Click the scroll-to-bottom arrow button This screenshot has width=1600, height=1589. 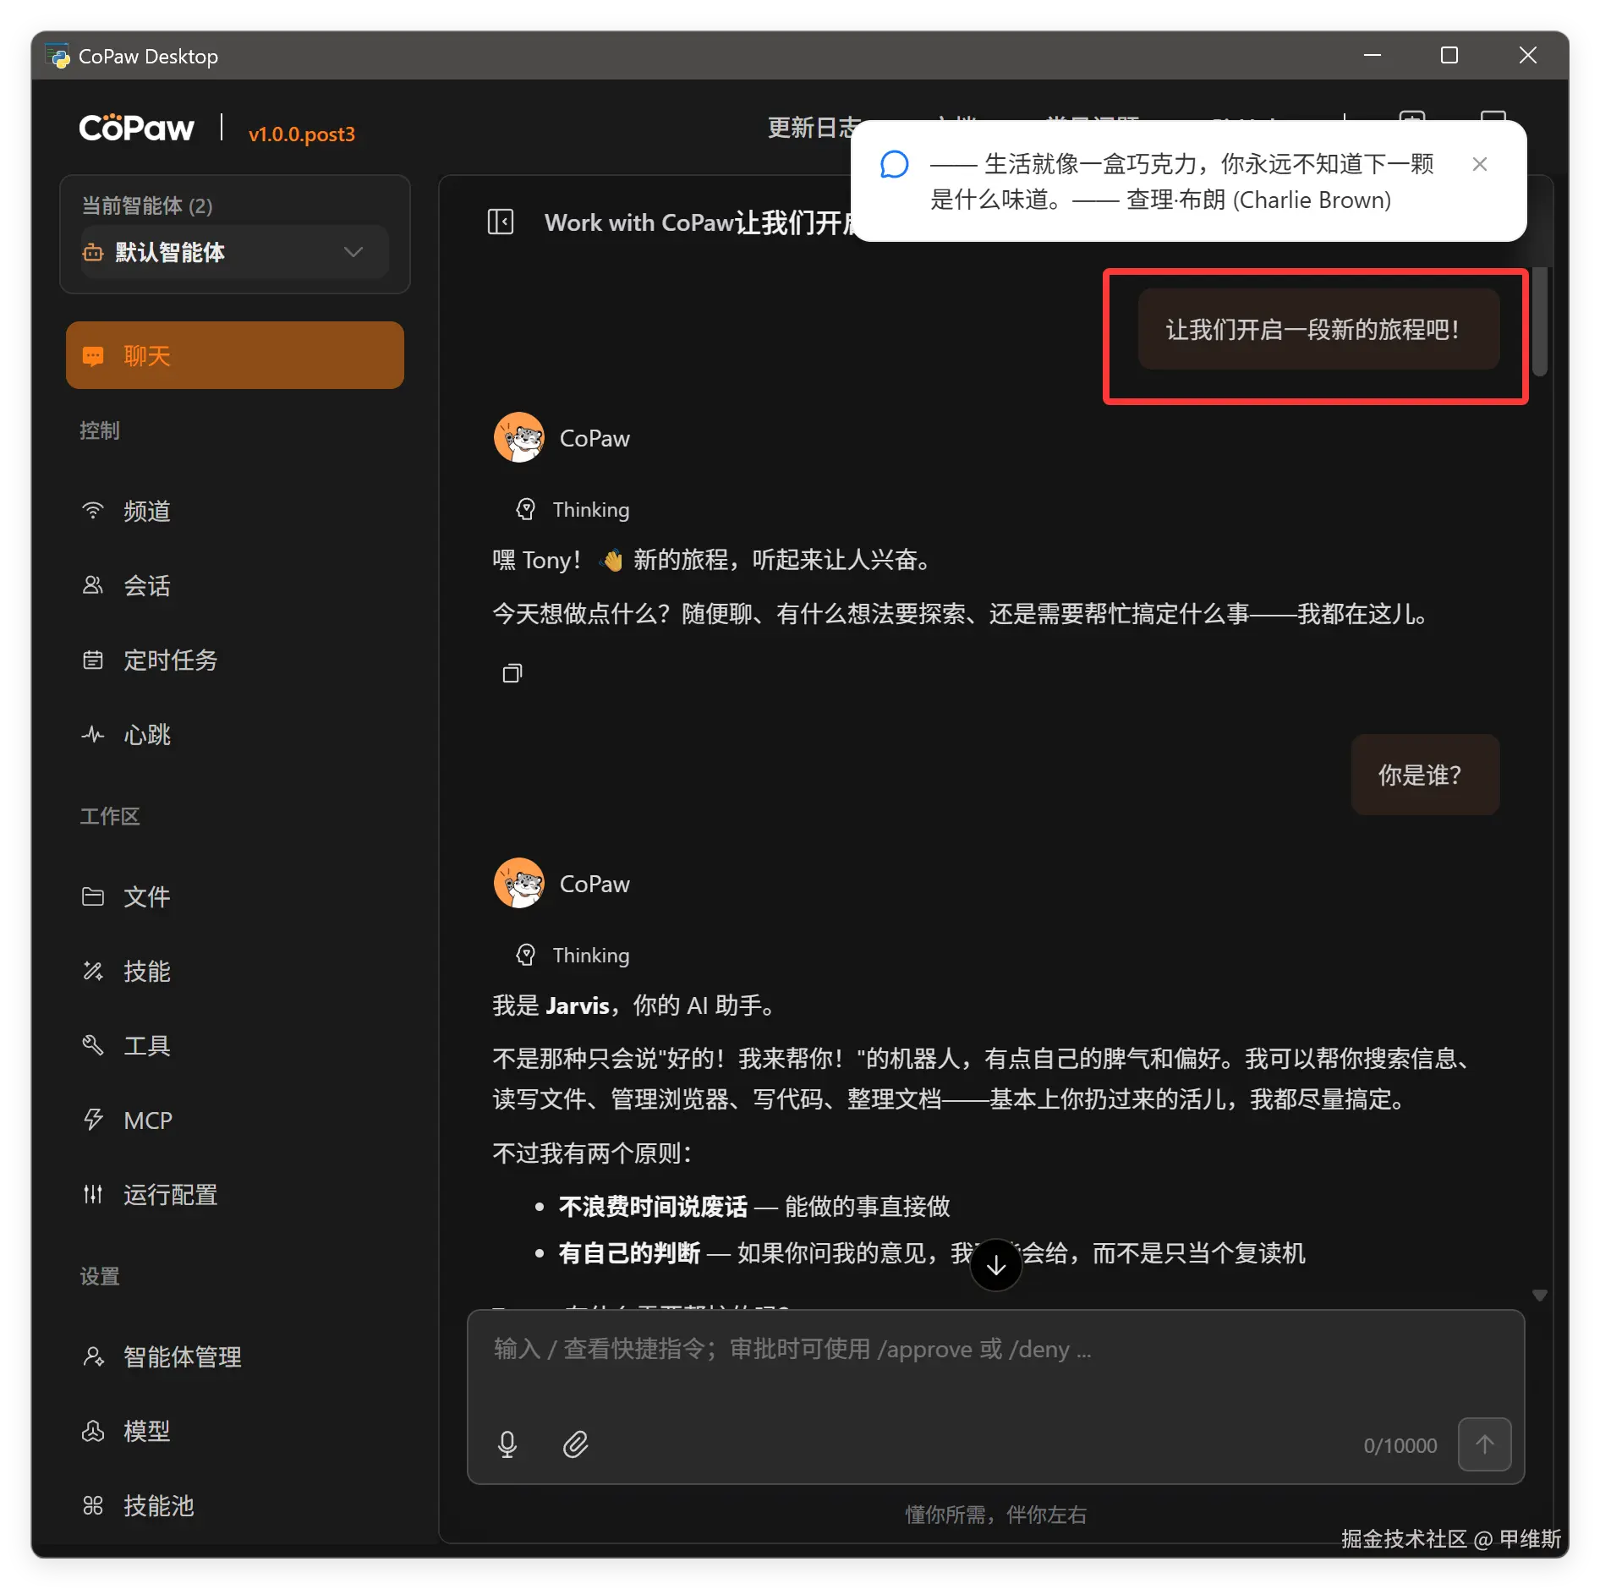[996, 1265]
